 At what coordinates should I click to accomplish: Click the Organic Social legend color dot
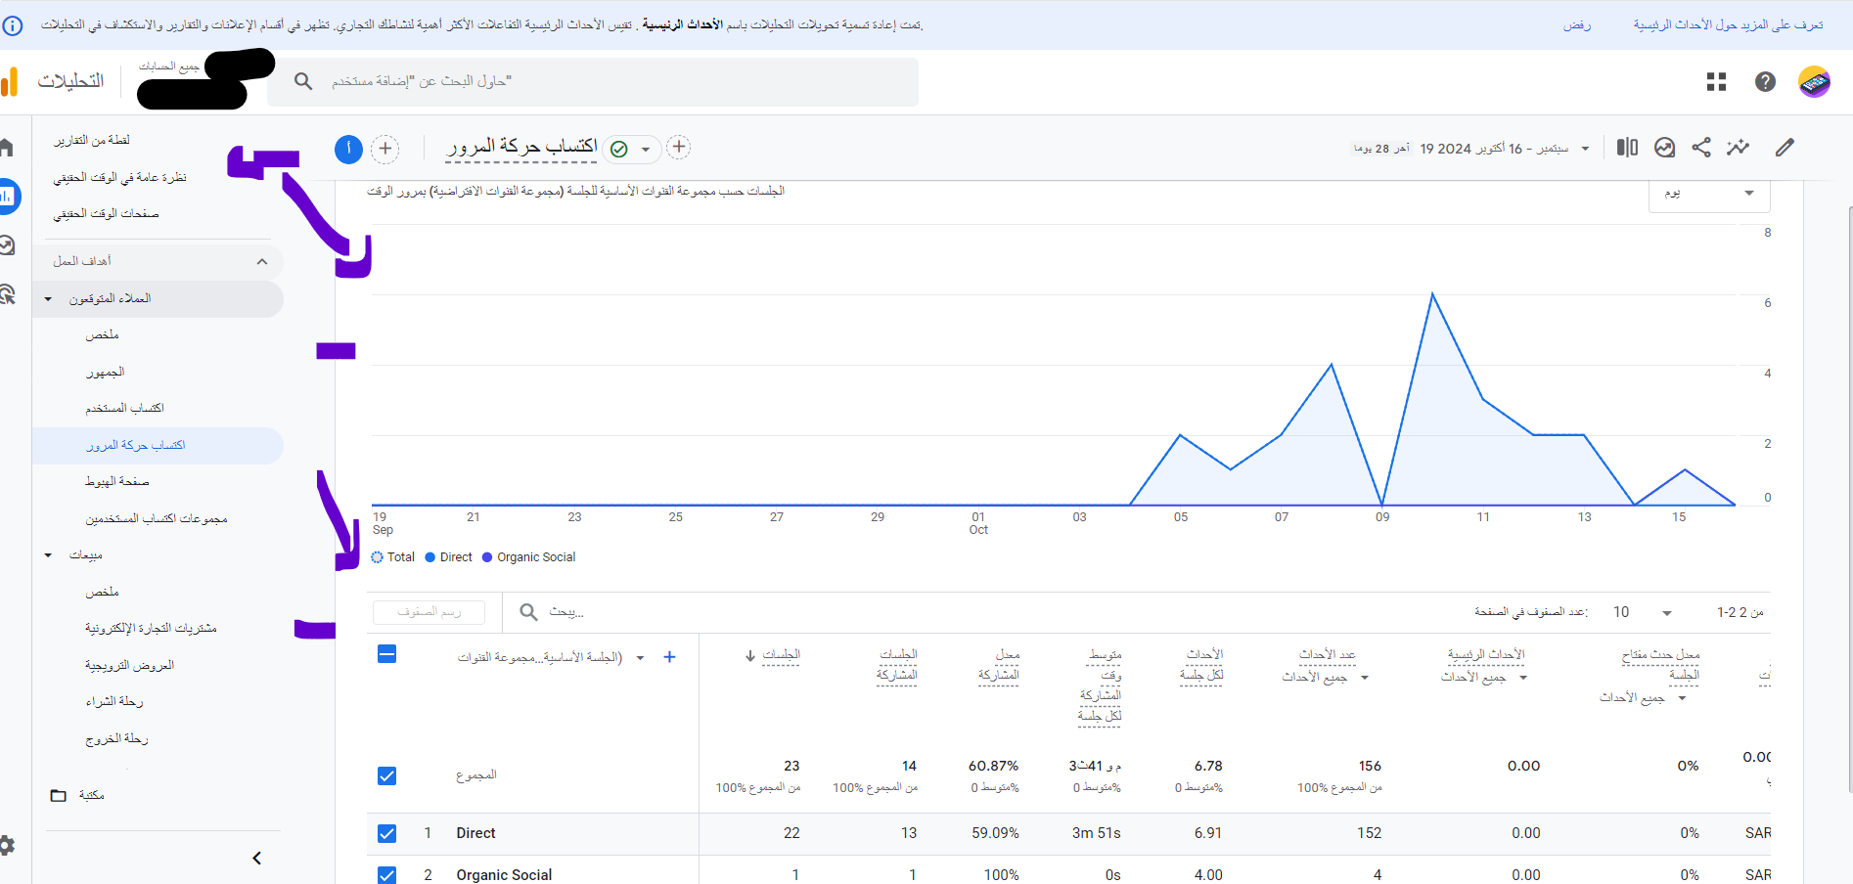(487, 557)
